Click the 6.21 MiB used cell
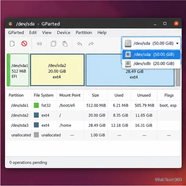 [120, 105]
